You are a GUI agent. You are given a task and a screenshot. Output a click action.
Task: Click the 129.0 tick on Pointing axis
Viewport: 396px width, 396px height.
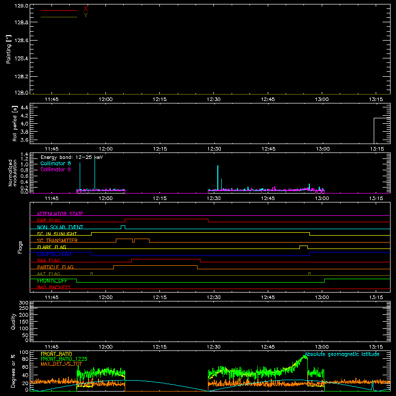point(21,5)
